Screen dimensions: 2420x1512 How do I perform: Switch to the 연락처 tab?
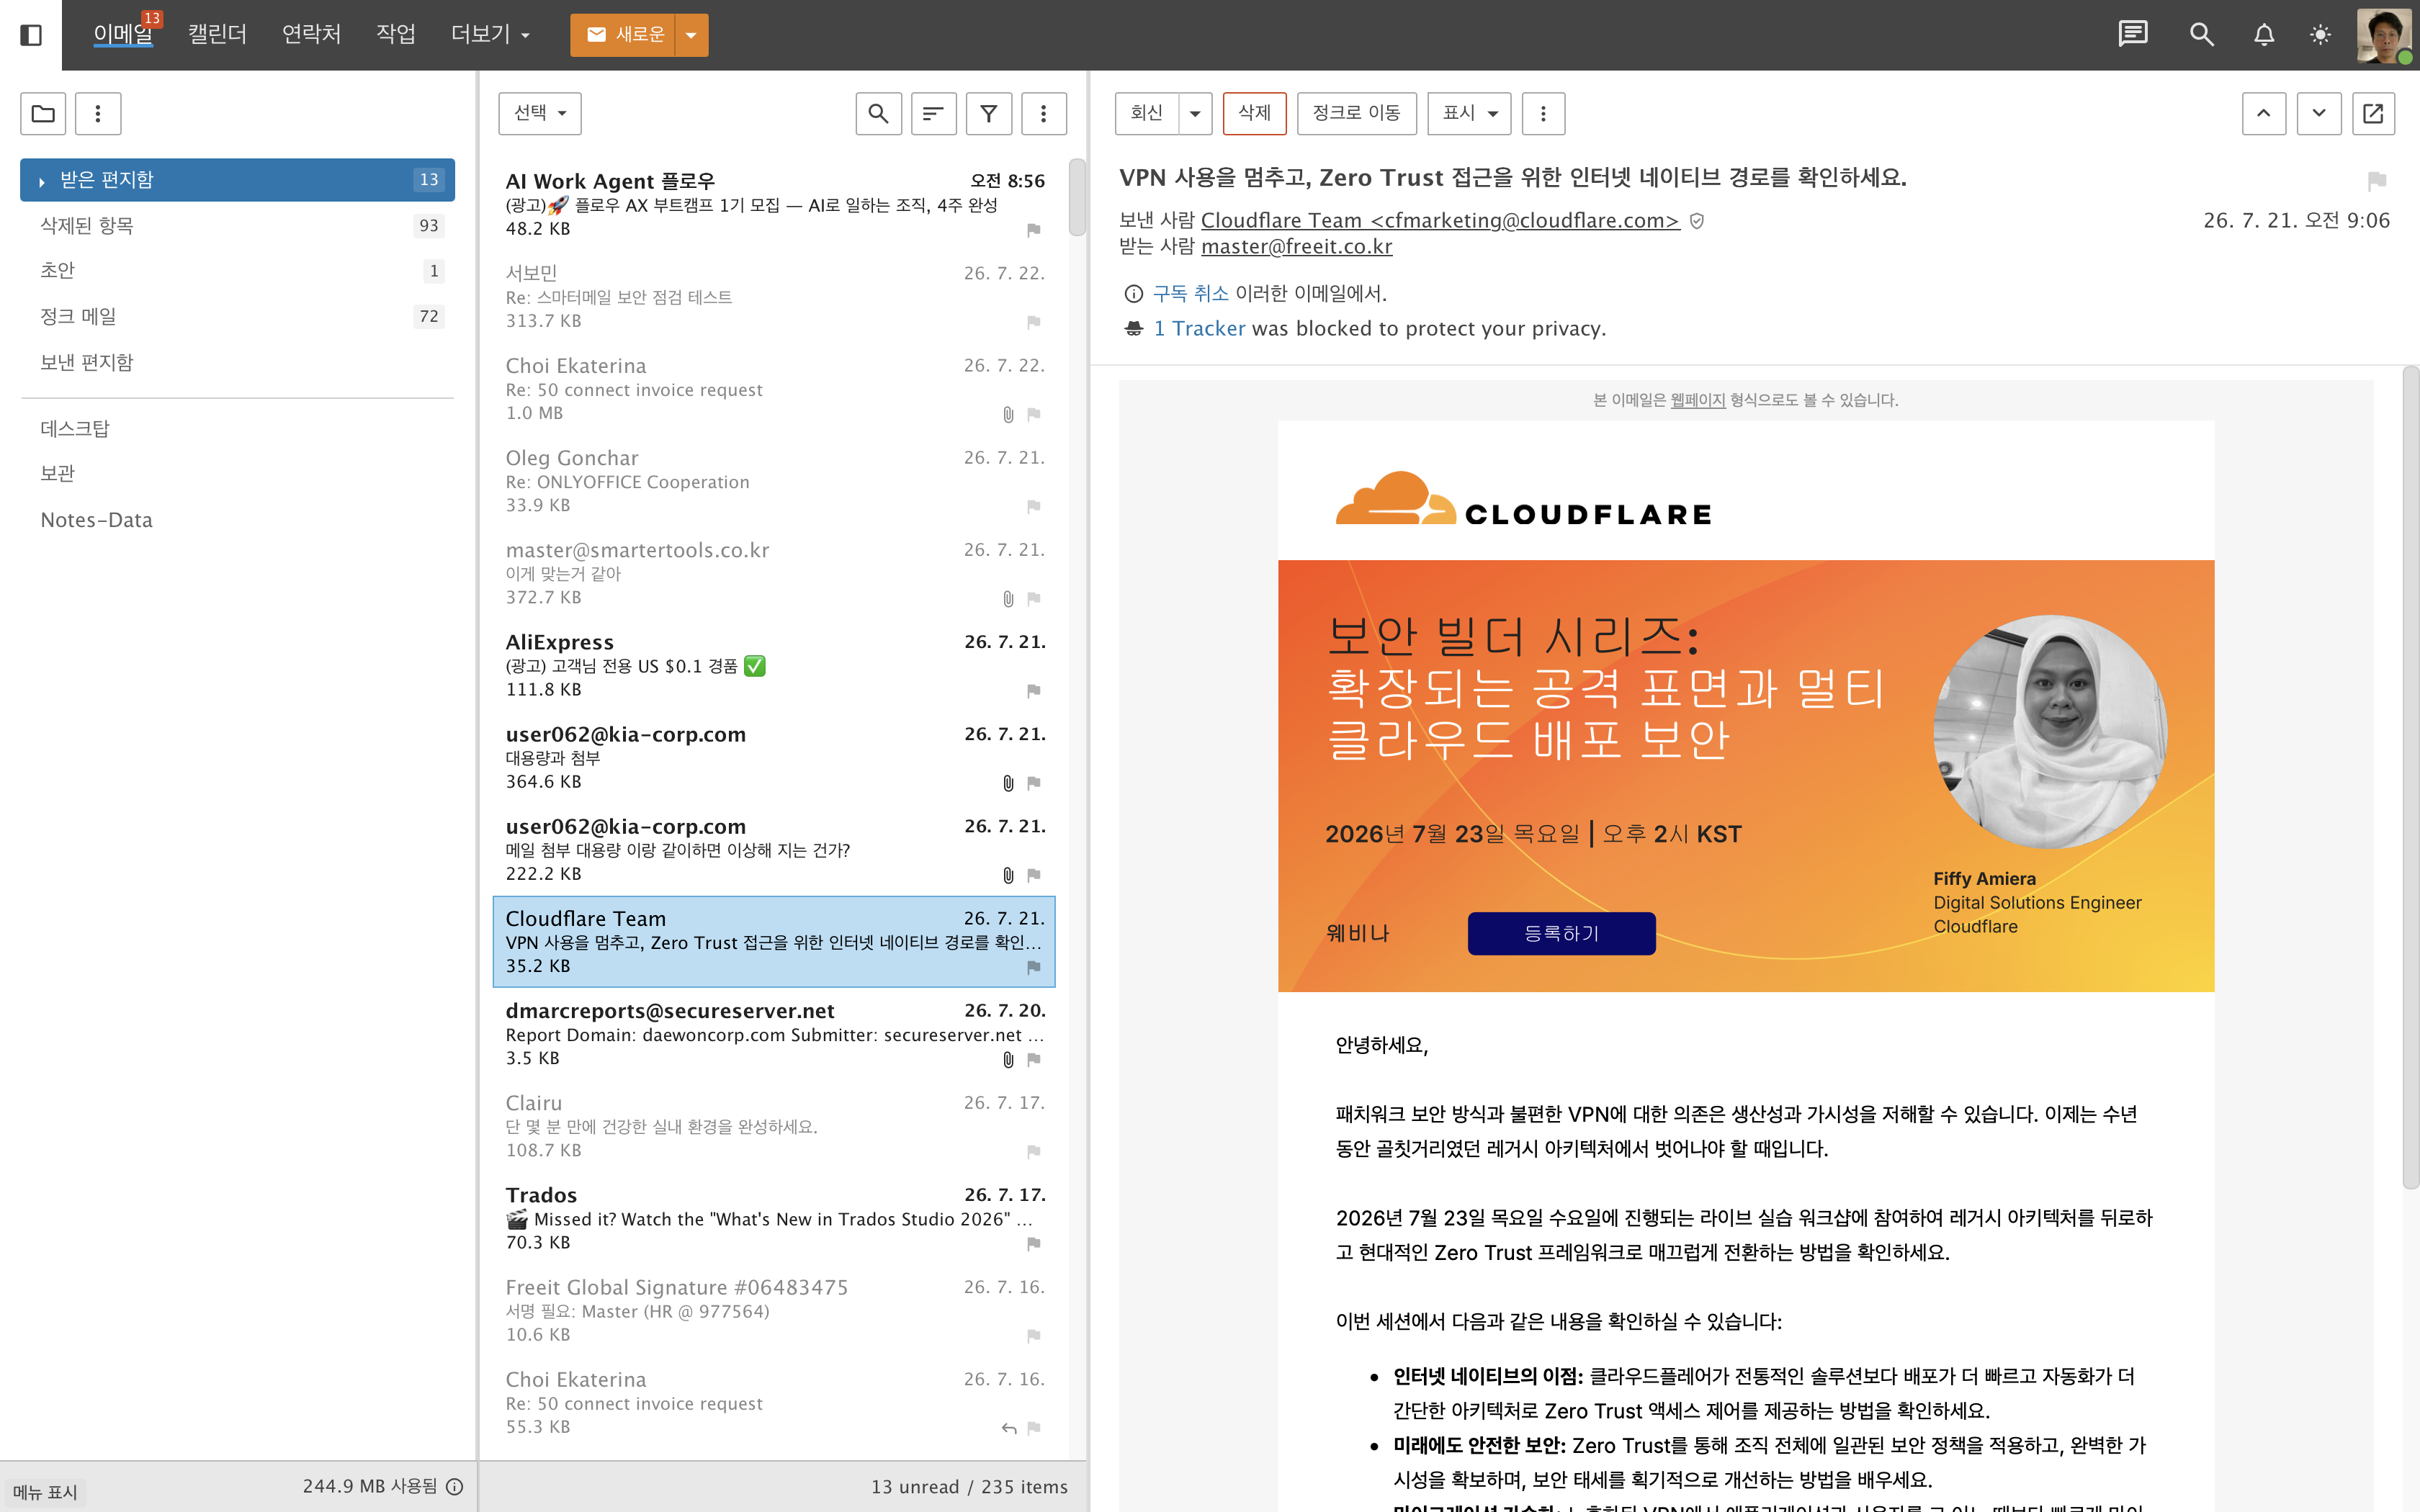tap(311, 34)
